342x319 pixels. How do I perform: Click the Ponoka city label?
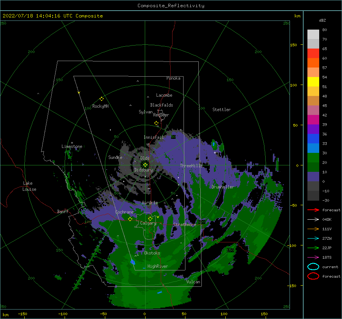tap(173, 78)
